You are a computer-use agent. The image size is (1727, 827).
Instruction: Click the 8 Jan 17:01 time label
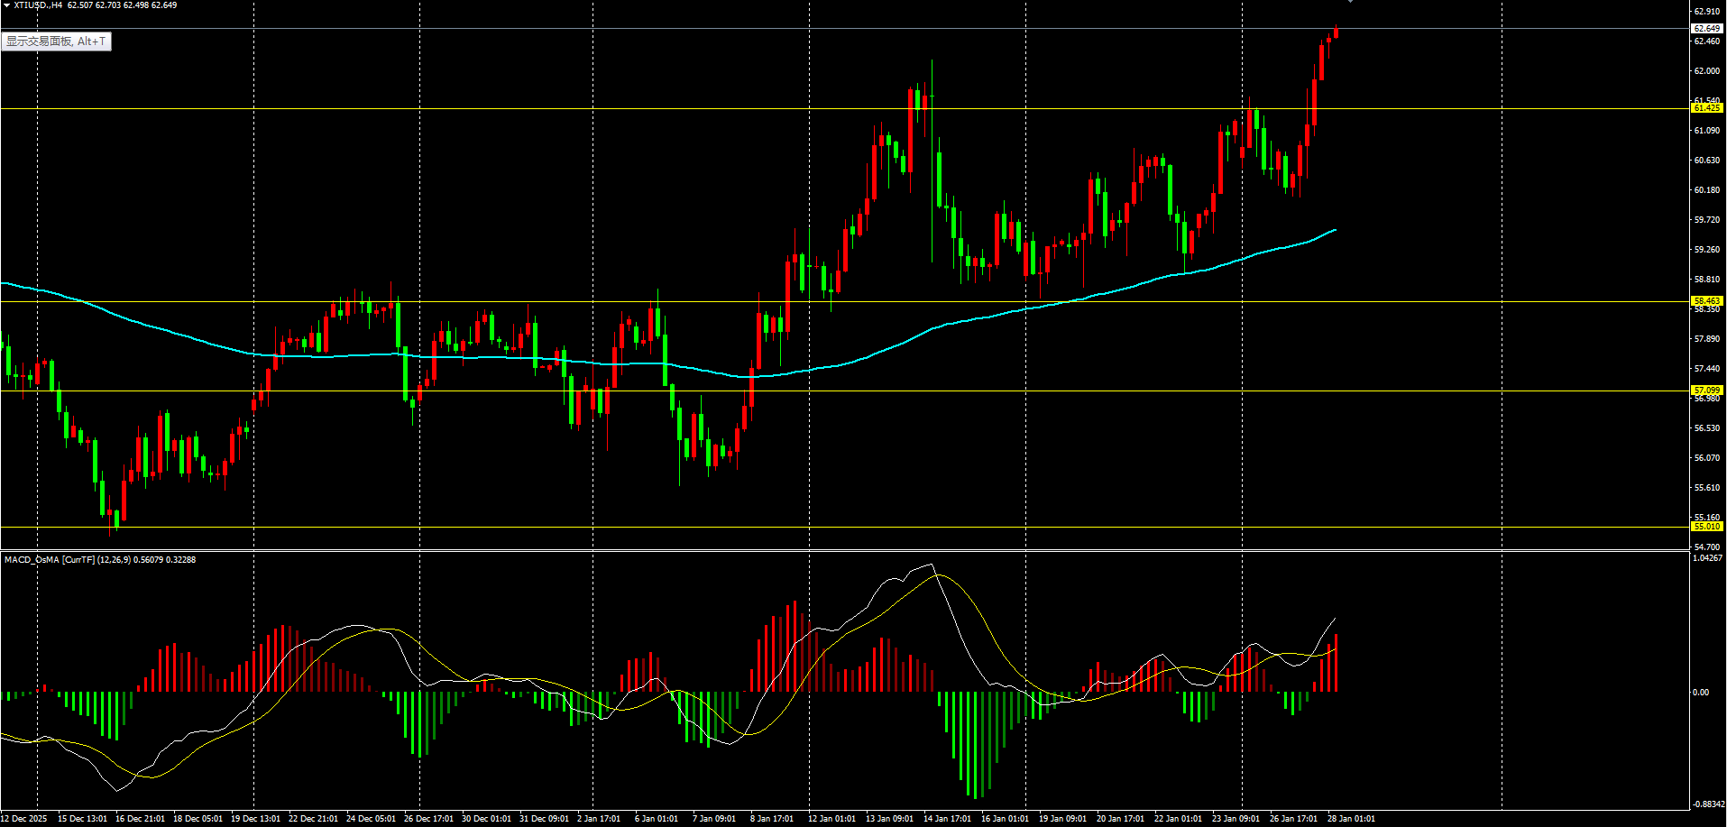(772, 819)
